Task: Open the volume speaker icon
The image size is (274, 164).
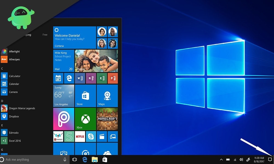Action: pyautogui.click(x=241, y=159)
